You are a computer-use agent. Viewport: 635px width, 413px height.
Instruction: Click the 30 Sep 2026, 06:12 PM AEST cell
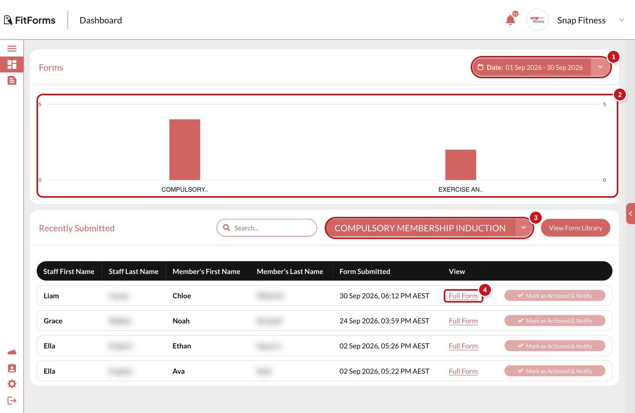click(x=384, y=296)
